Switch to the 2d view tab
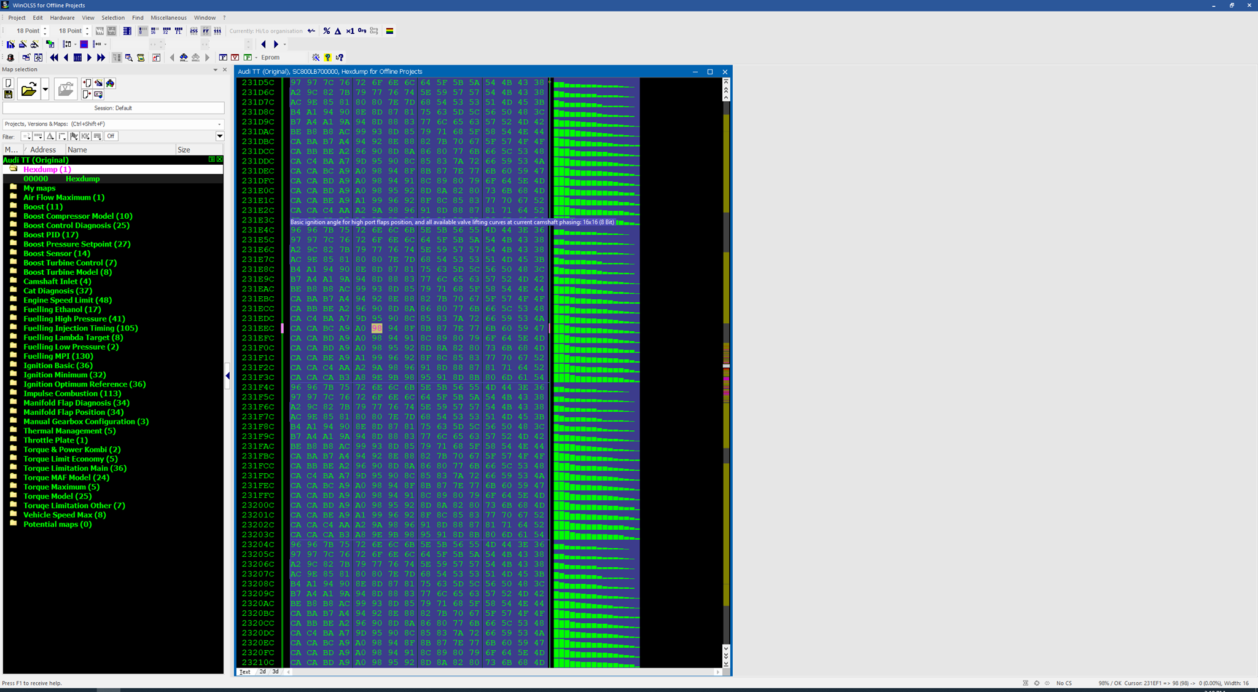Image resolution: width=1258 pixels, height=692 pixels. tap(262, 672)
